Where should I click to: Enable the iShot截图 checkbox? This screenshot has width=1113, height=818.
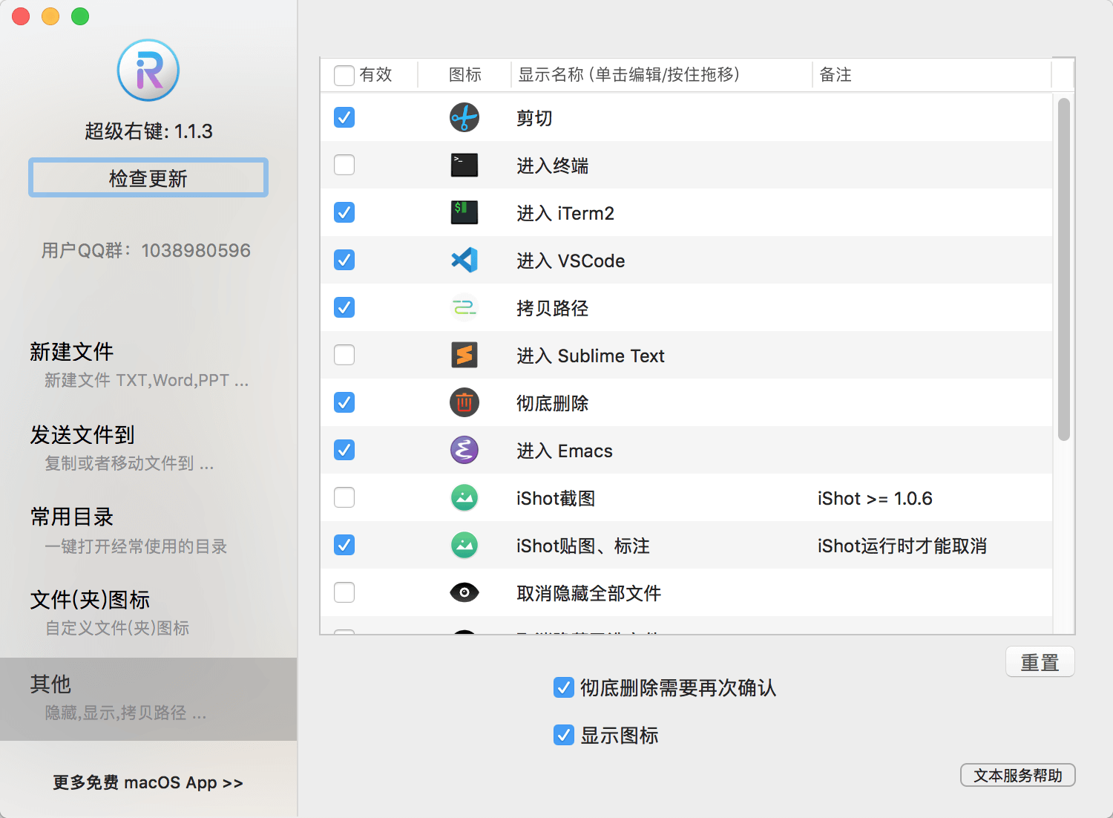[x=344, y=497]
